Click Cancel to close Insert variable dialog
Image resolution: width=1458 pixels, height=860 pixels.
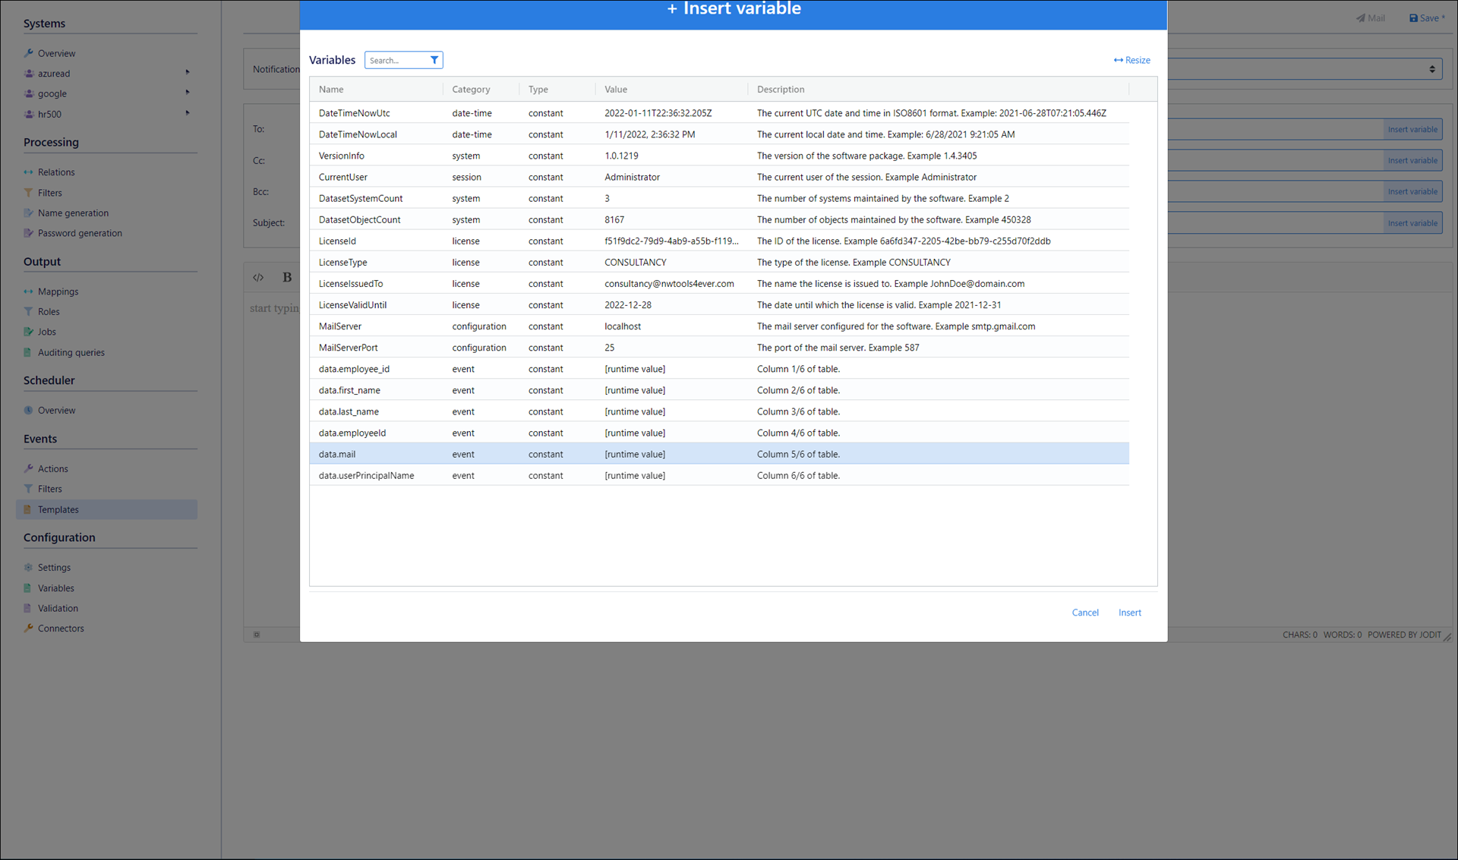point(1084,613)
